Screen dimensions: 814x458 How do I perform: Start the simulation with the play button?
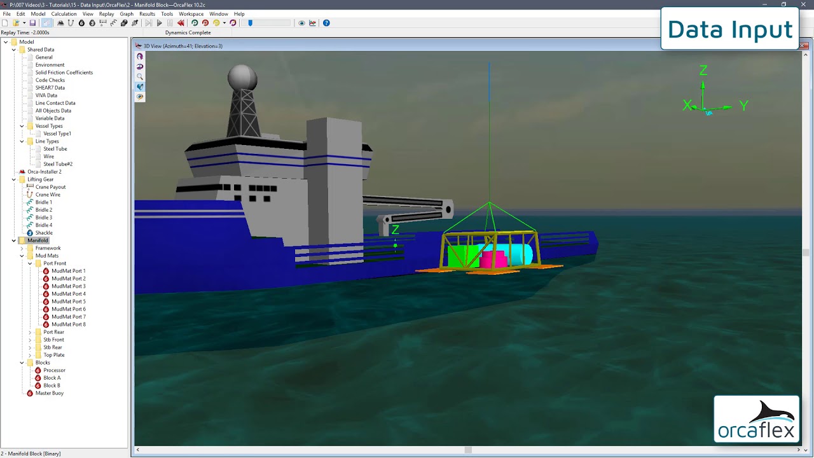pos(159,23)
